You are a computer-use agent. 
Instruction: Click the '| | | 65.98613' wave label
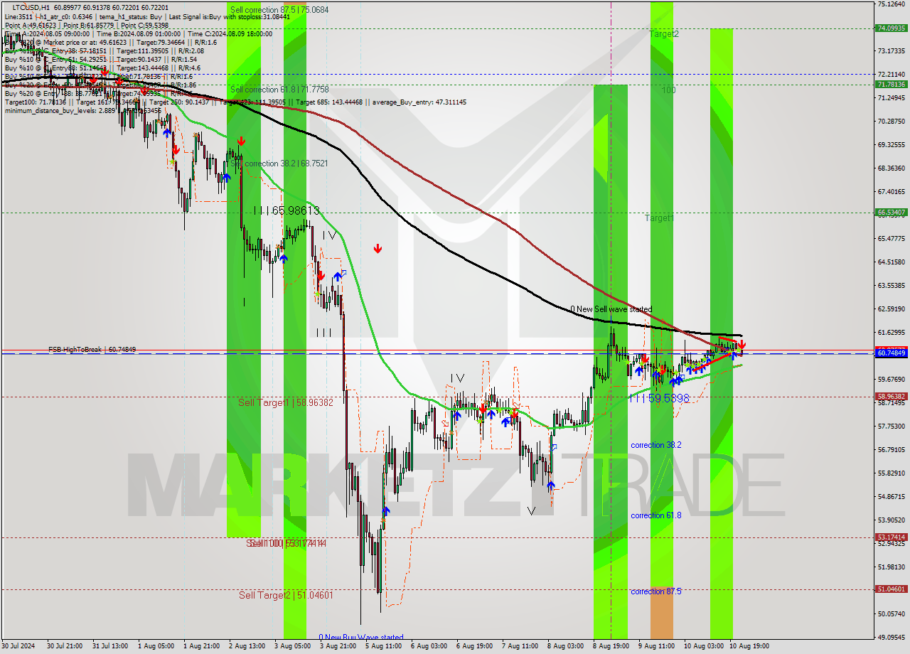click(287, 211)
